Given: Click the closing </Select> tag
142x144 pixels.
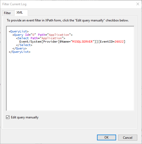Looking at the screenshot, I should point(24,45).
